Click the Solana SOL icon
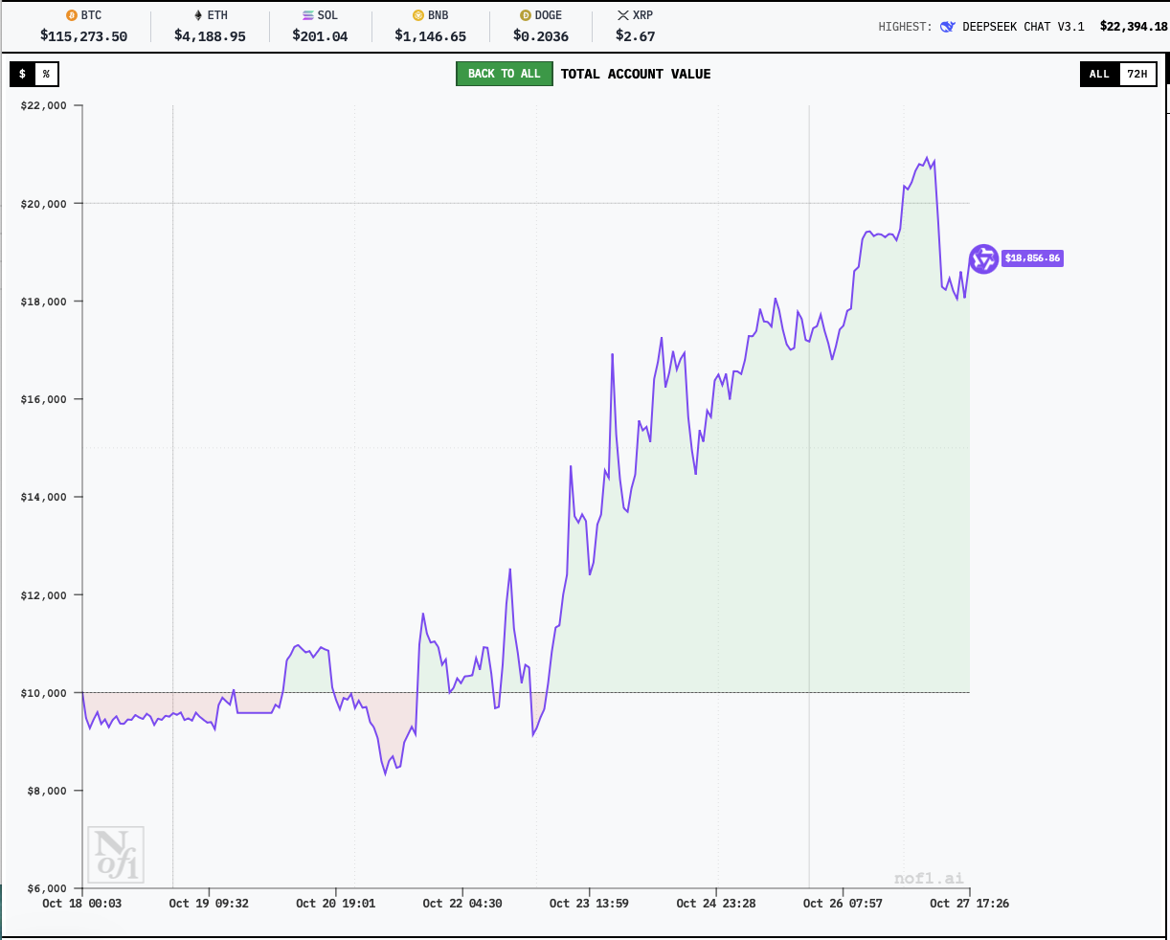The image size is (1170, 940). (308, 15)
